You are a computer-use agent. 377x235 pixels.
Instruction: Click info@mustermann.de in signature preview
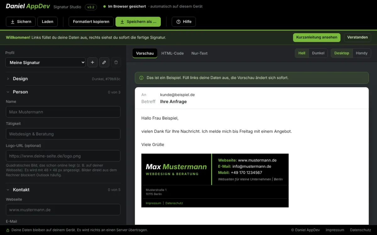pos(252,166)
